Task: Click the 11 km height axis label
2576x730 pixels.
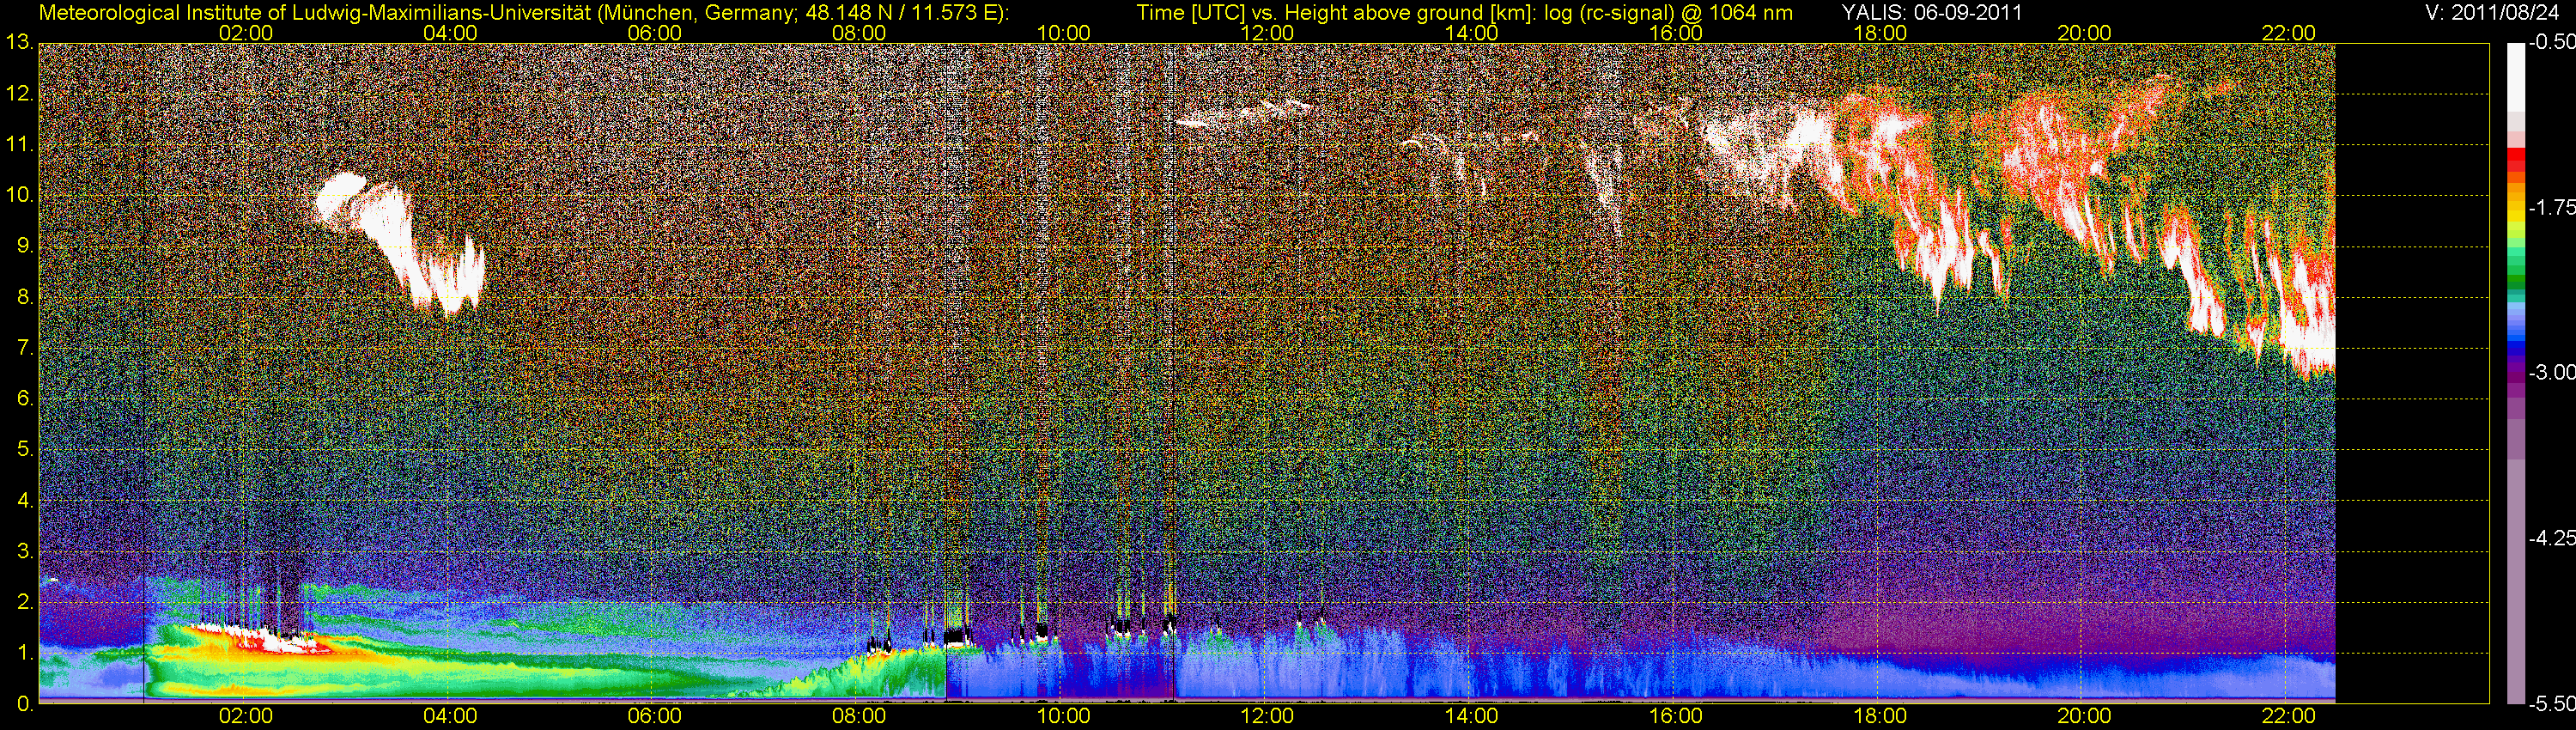Action: click(x=18, y=144)
